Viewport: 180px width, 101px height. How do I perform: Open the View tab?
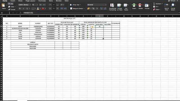coord(67,1)
